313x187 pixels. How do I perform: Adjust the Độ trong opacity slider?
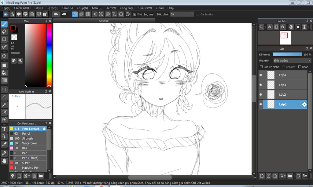click(x=287, y=55)
